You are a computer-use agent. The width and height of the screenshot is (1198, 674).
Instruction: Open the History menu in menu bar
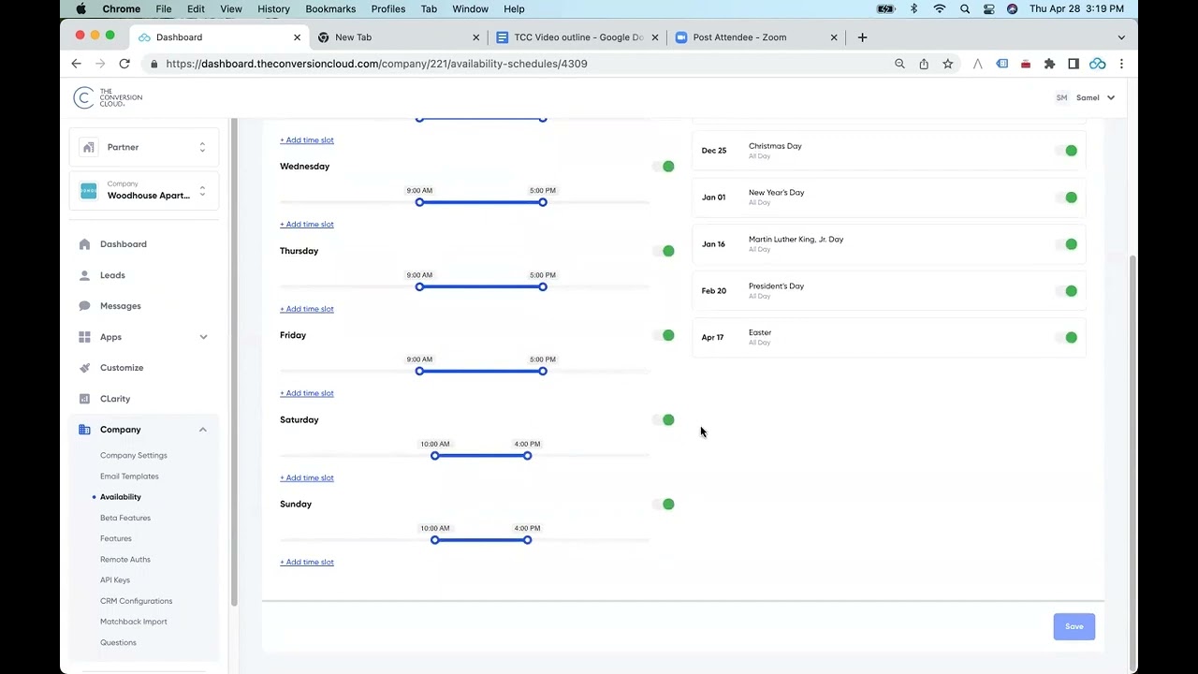[273, 8]
